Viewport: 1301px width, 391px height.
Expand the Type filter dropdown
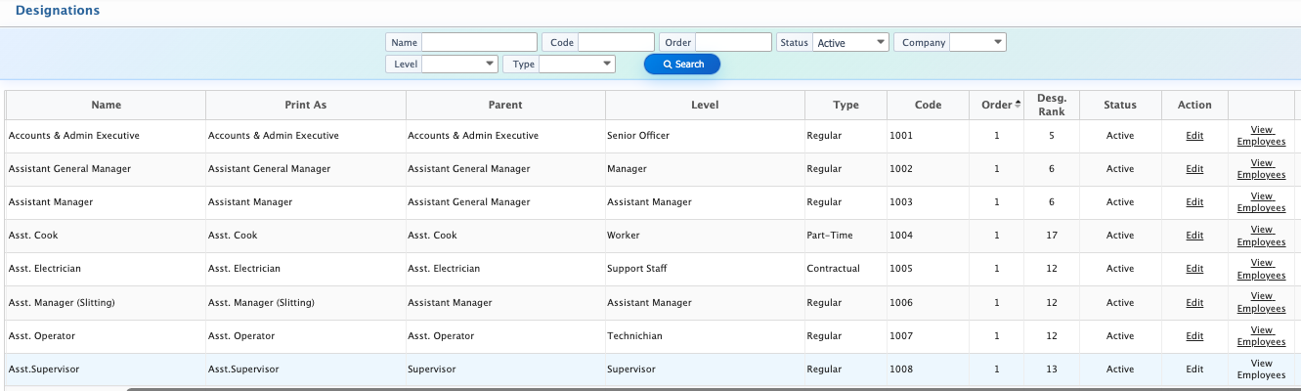coord(577,64)
